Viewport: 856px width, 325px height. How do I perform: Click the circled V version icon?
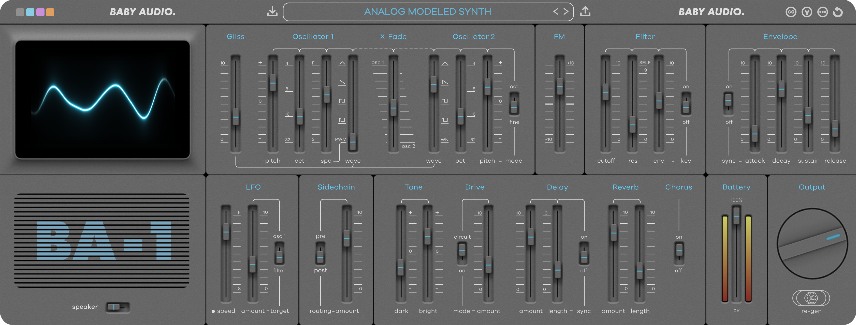[x=807, y=12]
